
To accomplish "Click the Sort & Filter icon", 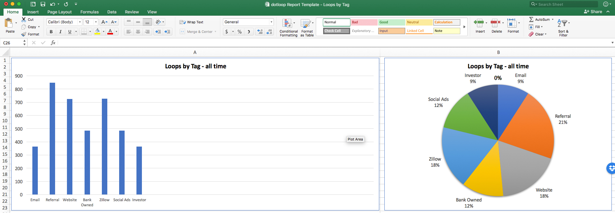I will [x=562, y=23].
